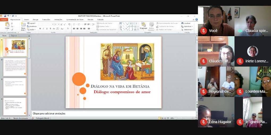
Task: Open the Arquivo file tab
Action: (4, 20)
